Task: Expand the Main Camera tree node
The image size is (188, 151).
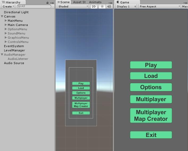Action: [x=6, y=25]
